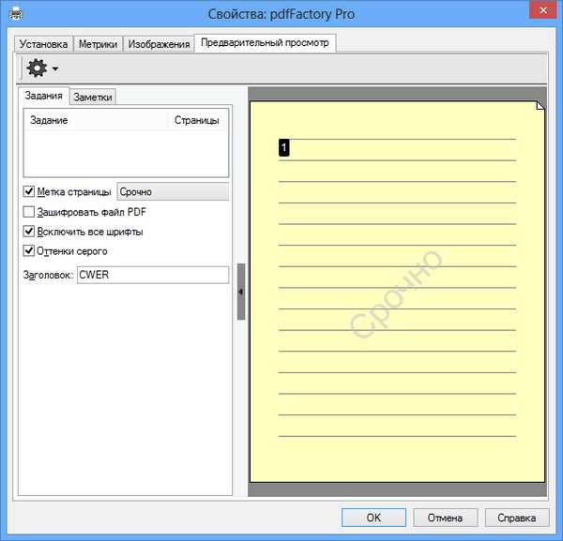Click the page number 1 badge
The width and height of the screenshot is (563, 541).
[x=283, y=147]
